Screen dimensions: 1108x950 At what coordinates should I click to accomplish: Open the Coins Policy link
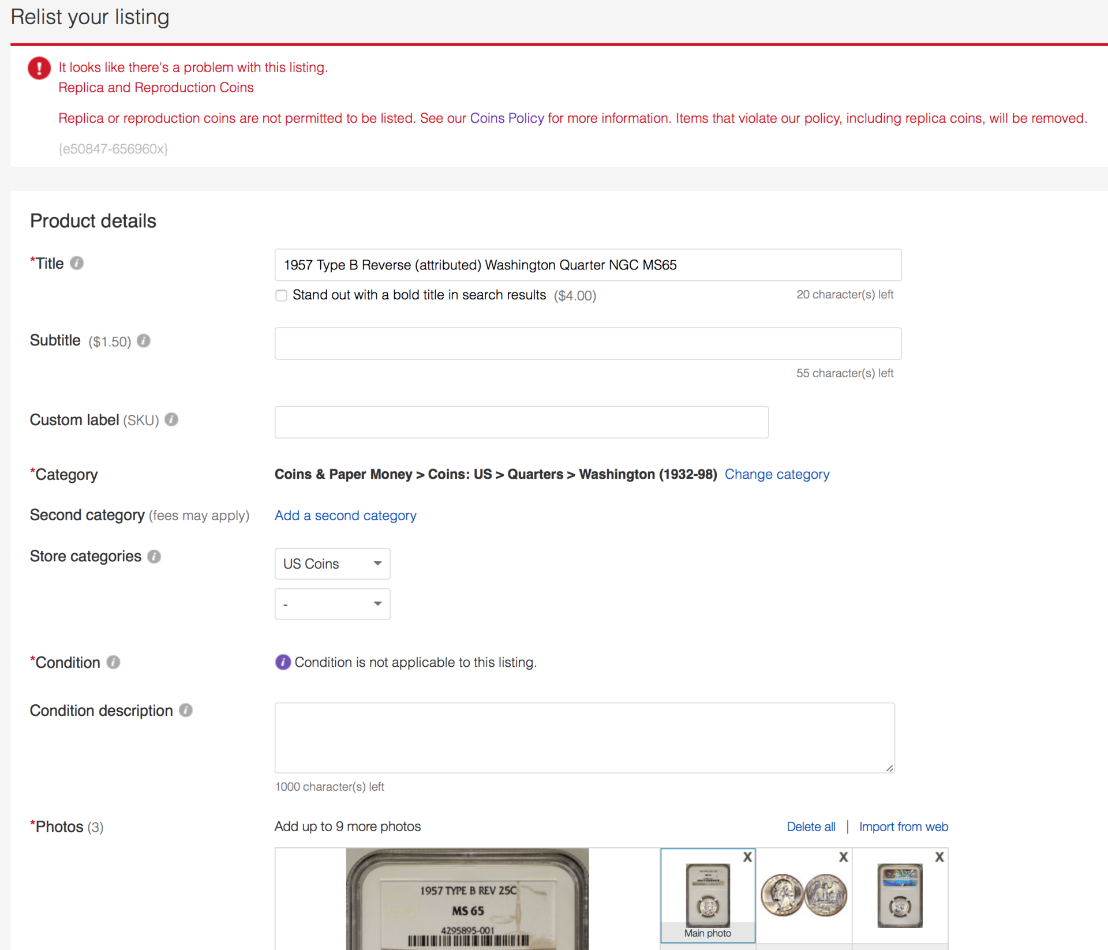(x=507, y=118)
